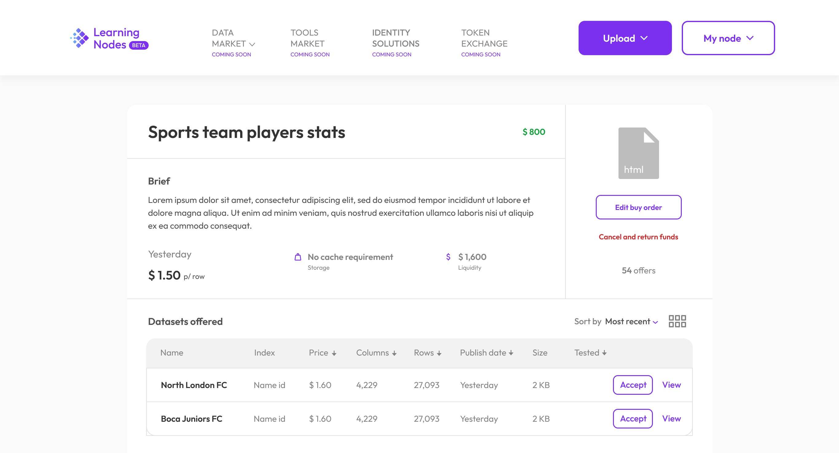Viewport: 839px width, 453px height.
Task: Select the Tools Market navigation item
Action: 307,38
